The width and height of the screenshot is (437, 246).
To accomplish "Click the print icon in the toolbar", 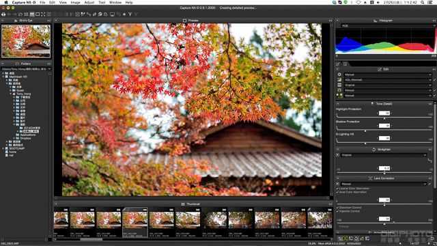I will (3, 14).
